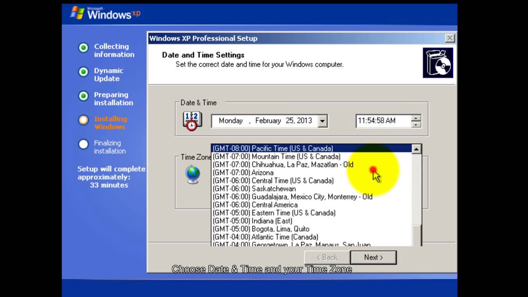Screen dimensions: 528x297
Task: Decrease time with the down spinner arrow
Action: coord(416,124)
